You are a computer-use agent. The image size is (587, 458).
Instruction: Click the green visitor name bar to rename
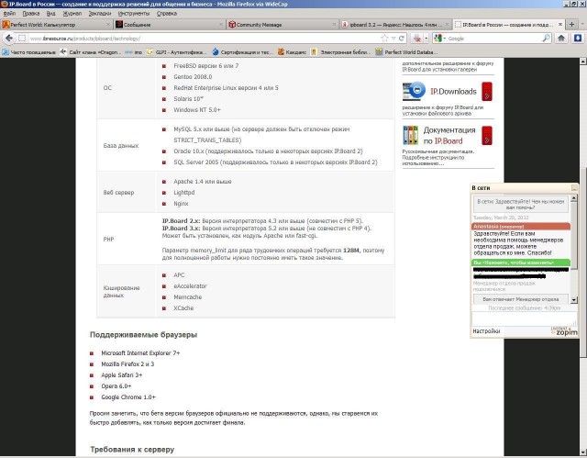(x=521, y=263)
